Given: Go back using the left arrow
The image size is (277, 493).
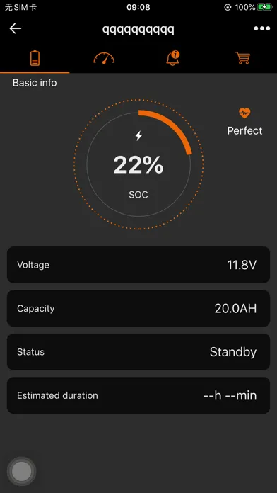Looking at the screenshot, I should pos(15,28).
